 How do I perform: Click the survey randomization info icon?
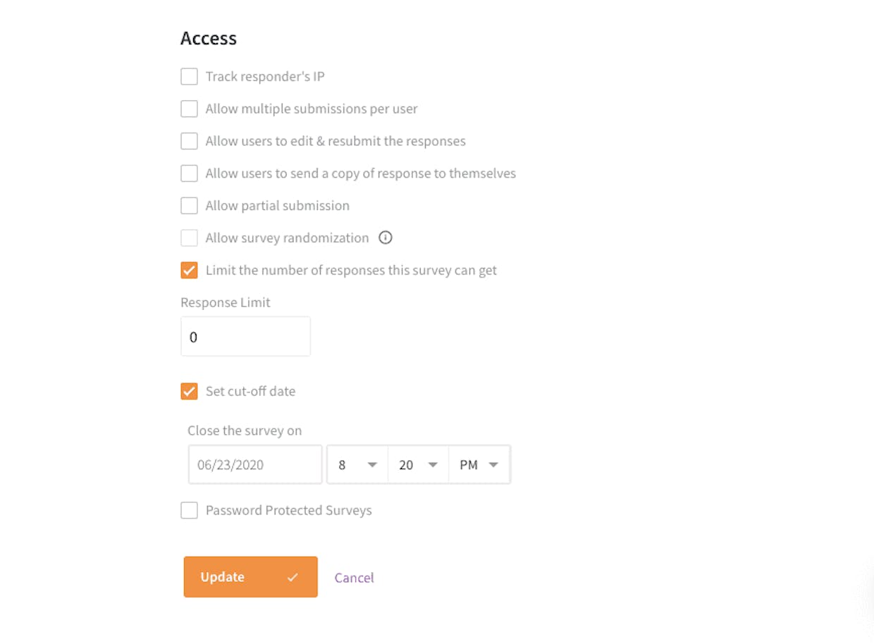coord(386,237)
